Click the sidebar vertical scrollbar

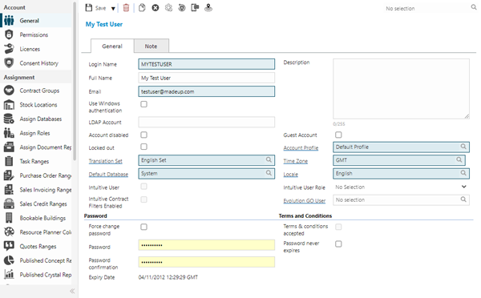[x=75, y=81]
